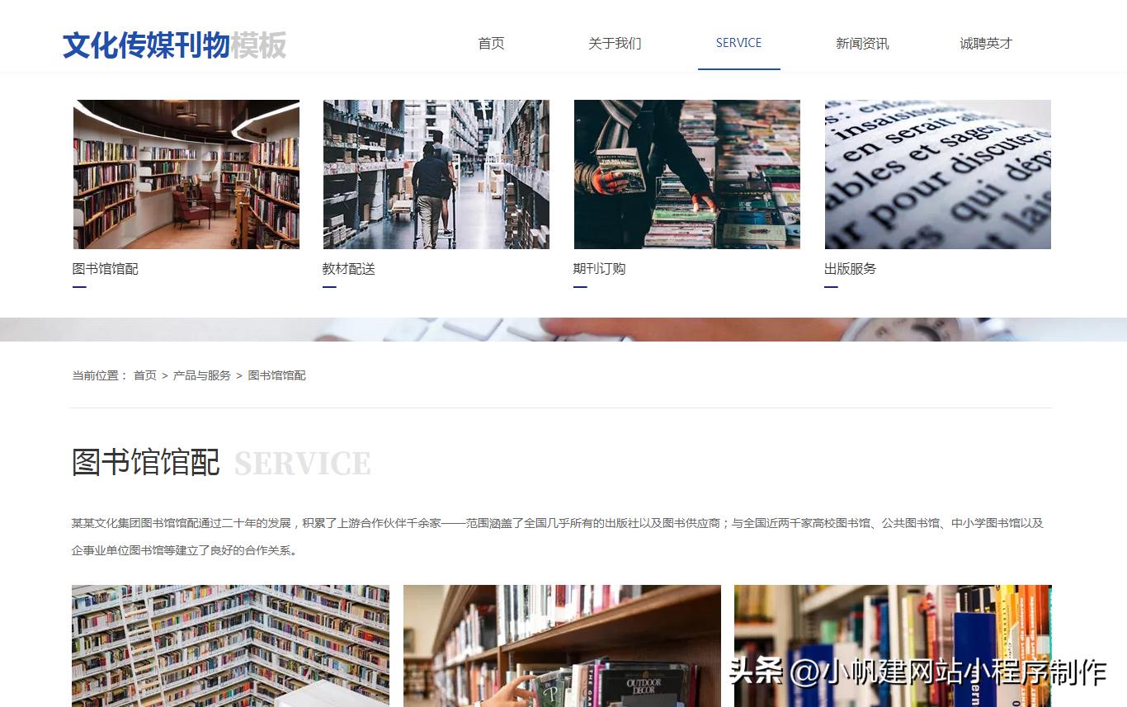Click the 期刊订购 caption link

[599, 267]
